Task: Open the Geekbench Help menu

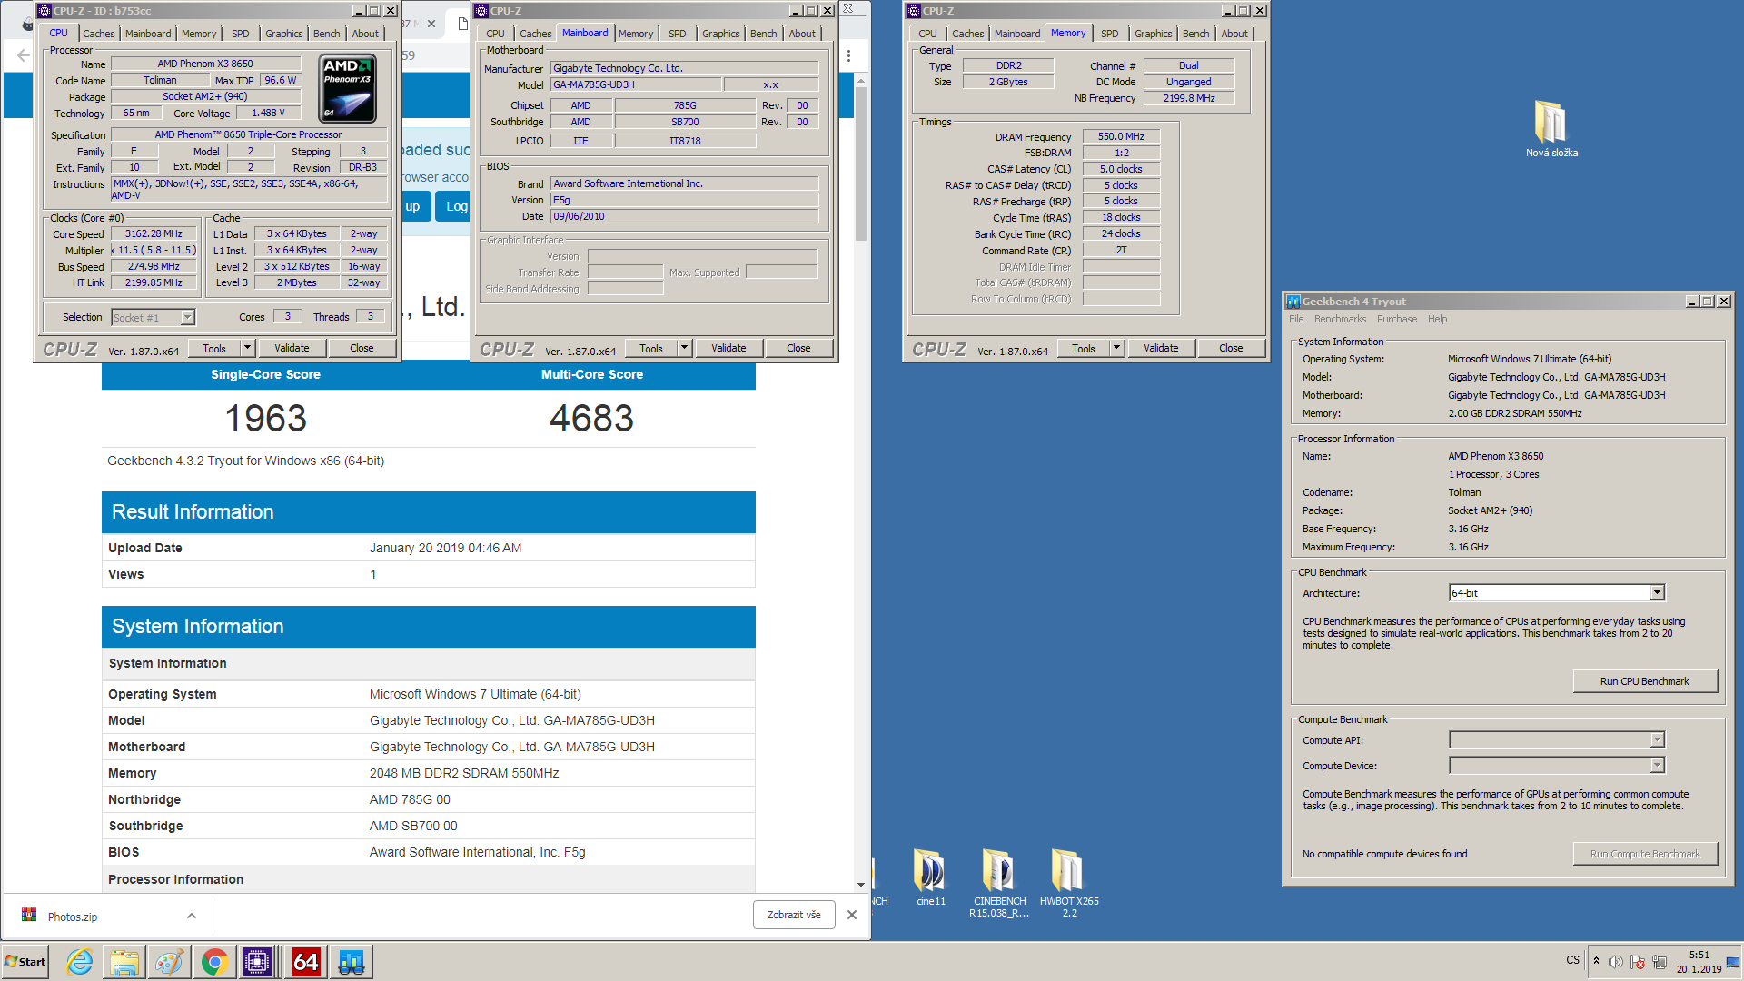Action: click(x=1437, y=319)
